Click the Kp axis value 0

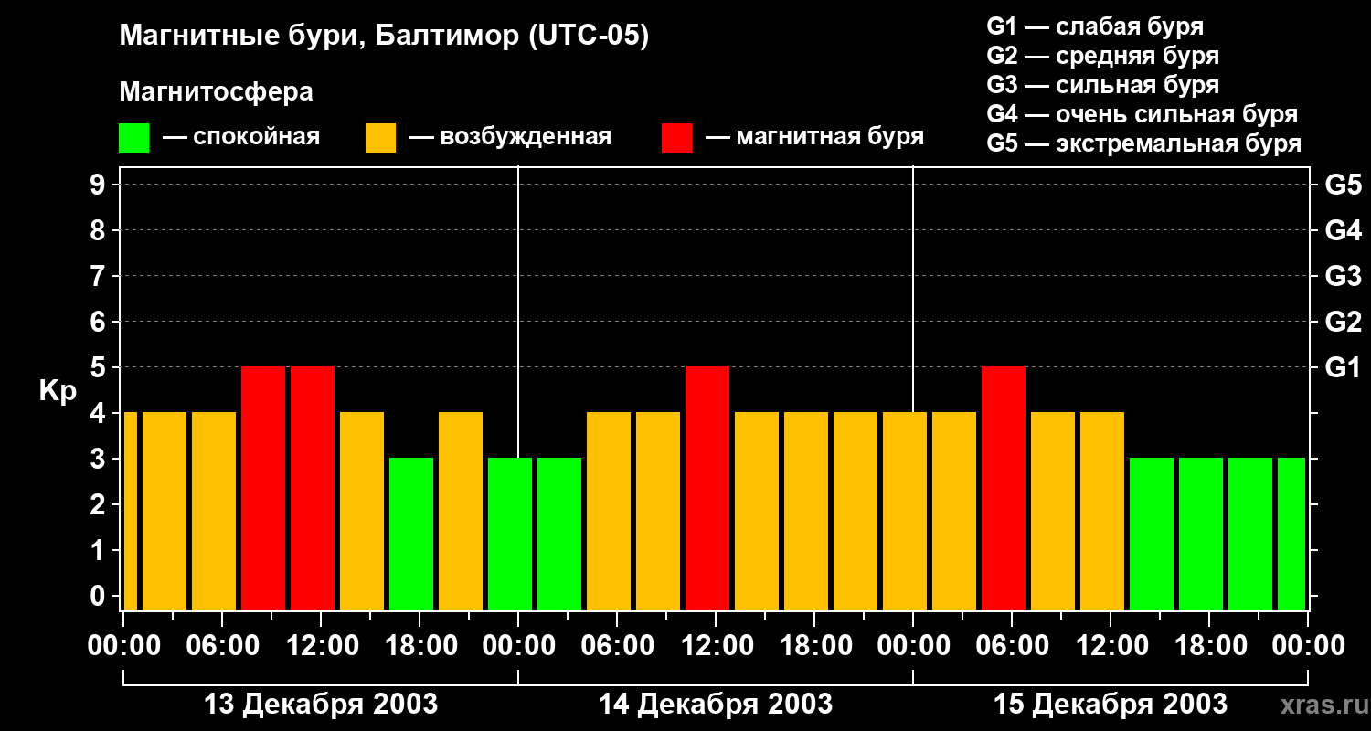click(100, 596)
